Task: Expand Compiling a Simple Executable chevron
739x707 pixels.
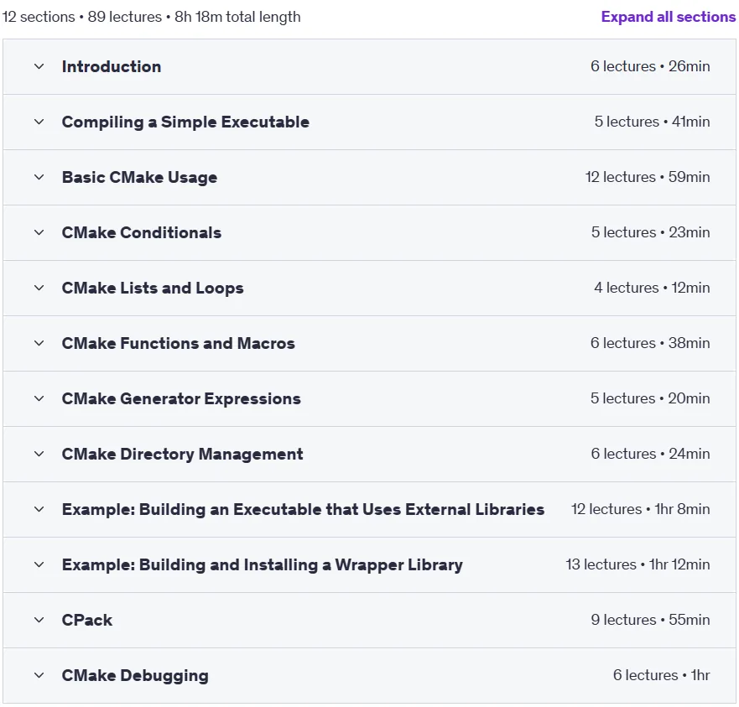Action: coord(39,122)
